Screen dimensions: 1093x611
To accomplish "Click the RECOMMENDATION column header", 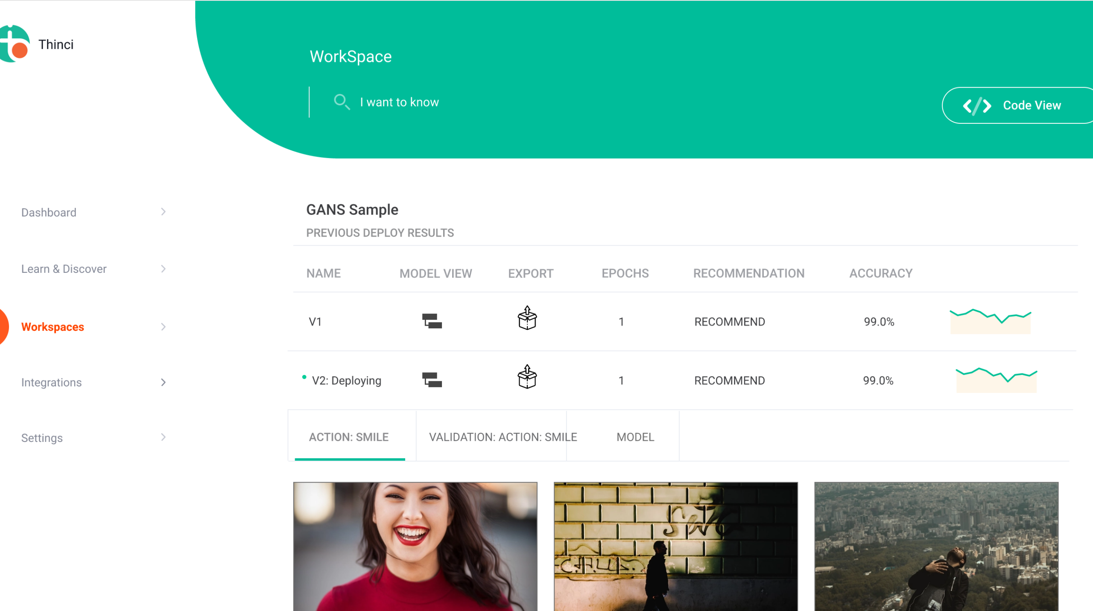I will tap(749, 273).
